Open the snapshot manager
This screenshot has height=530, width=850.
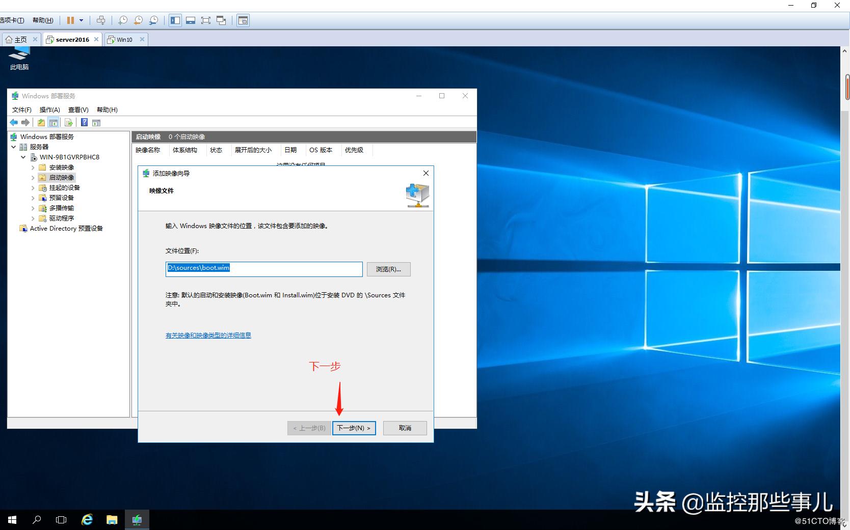153,20
